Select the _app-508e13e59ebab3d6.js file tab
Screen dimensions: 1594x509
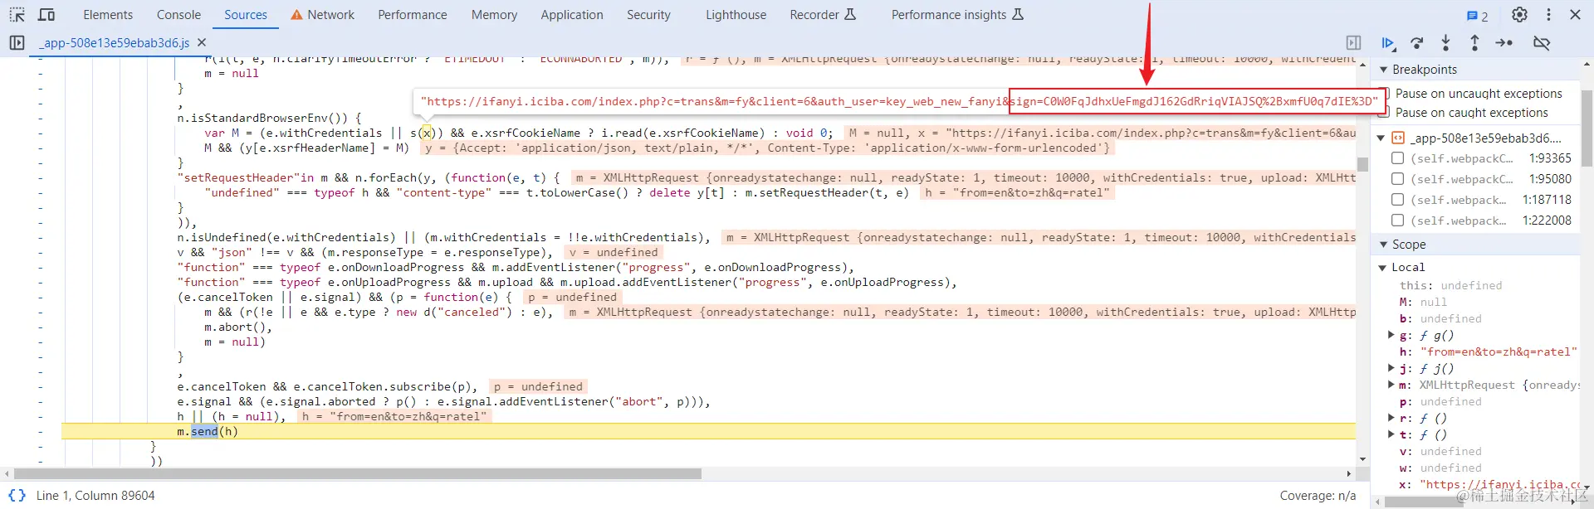click(x=116, y=42)
